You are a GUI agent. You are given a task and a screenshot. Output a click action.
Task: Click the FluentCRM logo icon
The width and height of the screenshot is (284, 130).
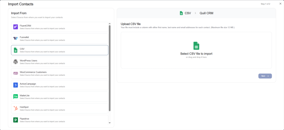16,27
